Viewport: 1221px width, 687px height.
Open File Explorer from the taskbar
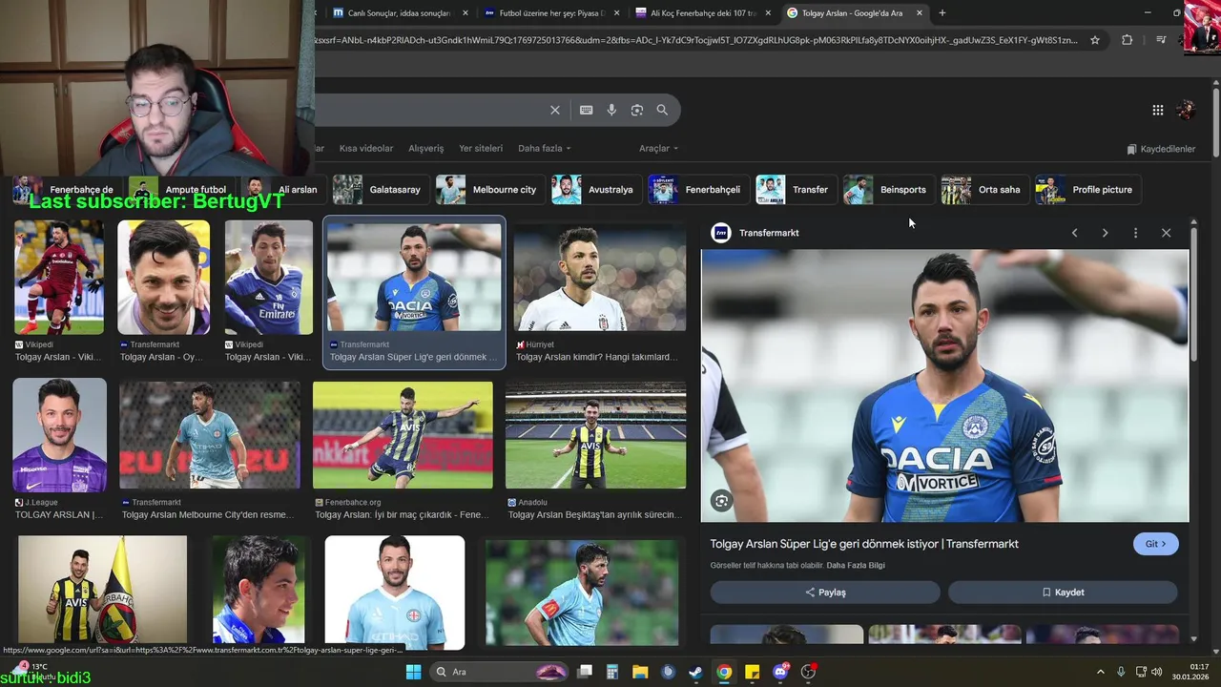[x=640, y=672]
